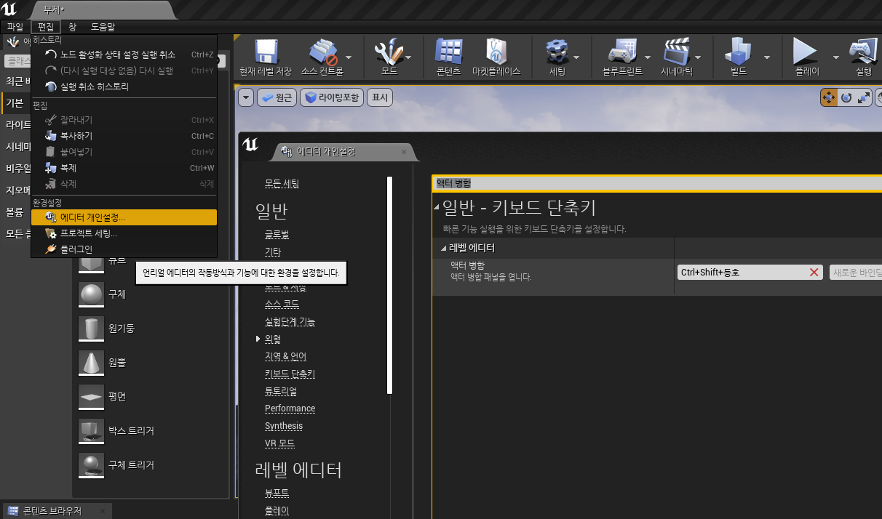
Task: Open Source Control dropdown arrow
Action: click(x=349, y=57)
